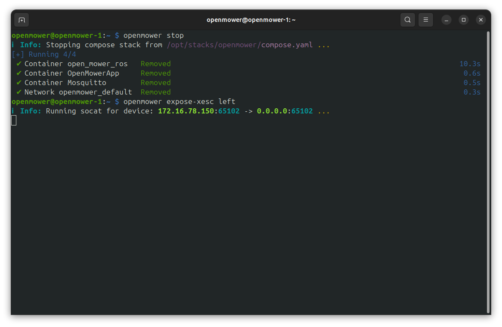The height and width of the screenshot is (327, 502).
Task: Click the checkmark beside Container open_mower_ros
Action: 19,64
